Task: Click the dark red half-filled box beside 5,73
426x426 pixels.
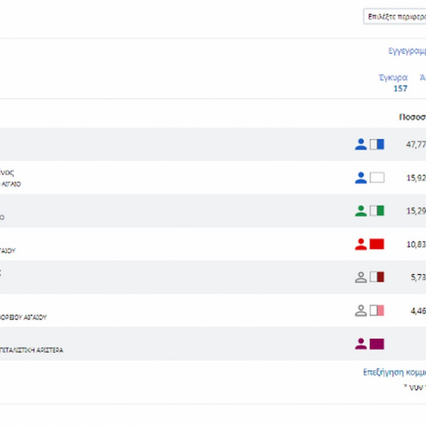Action: tap(377, 277)
